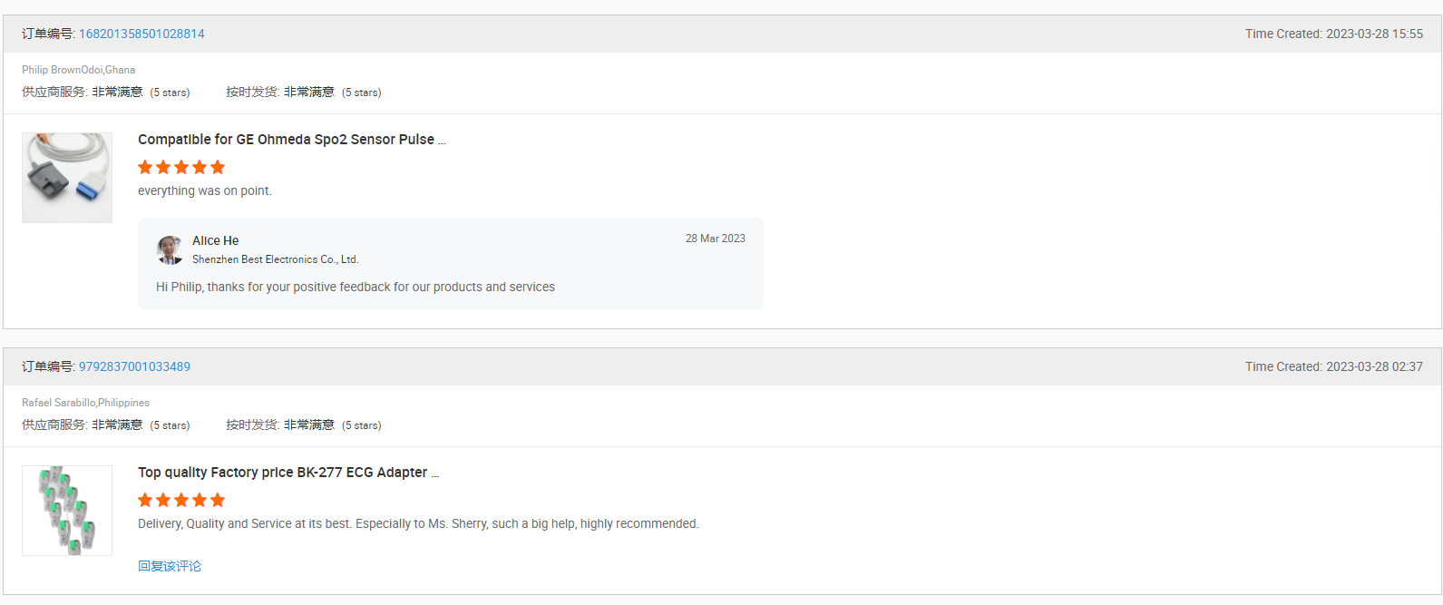Screen dimensions: 1443x605
Task: Click the 'everything was on point' review text
Action: [x=204, y=190]
